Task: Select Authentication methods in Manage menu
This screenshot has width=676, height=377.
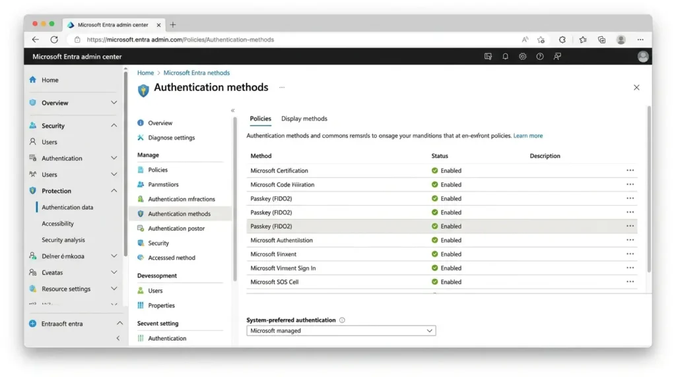Action: coord(180,214)
